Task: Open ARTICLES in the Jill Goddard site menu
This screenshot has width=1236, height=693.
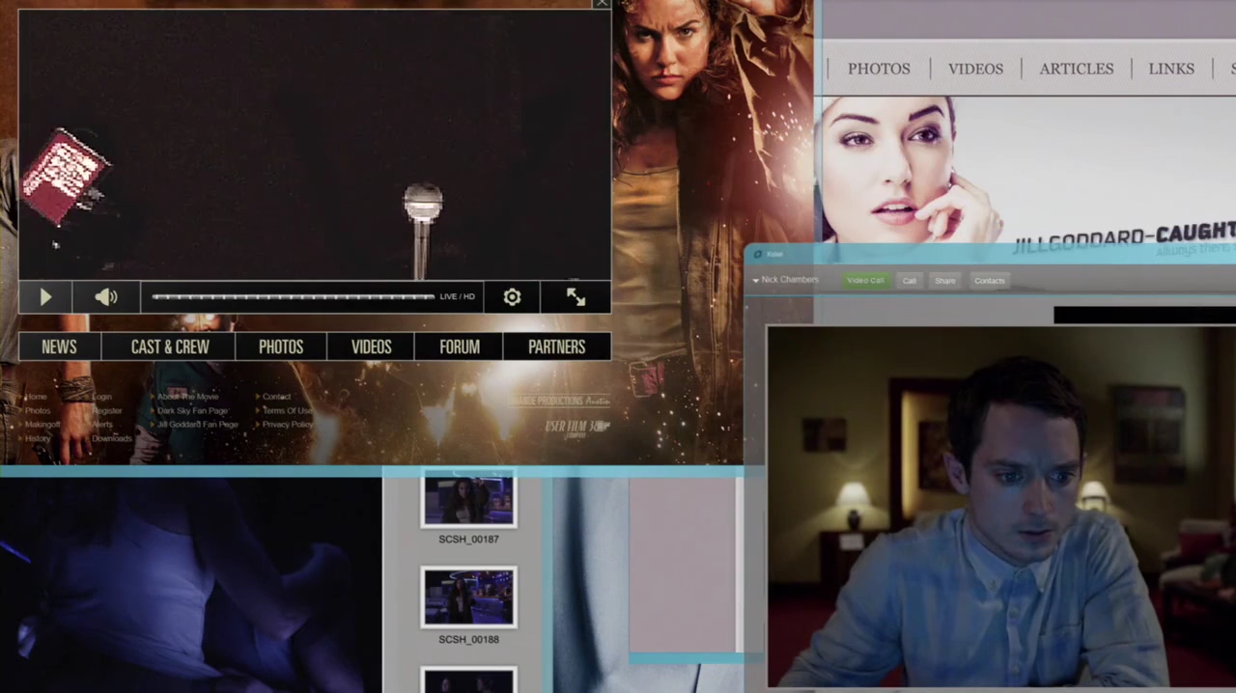Action: click(x=1077, y=69)
